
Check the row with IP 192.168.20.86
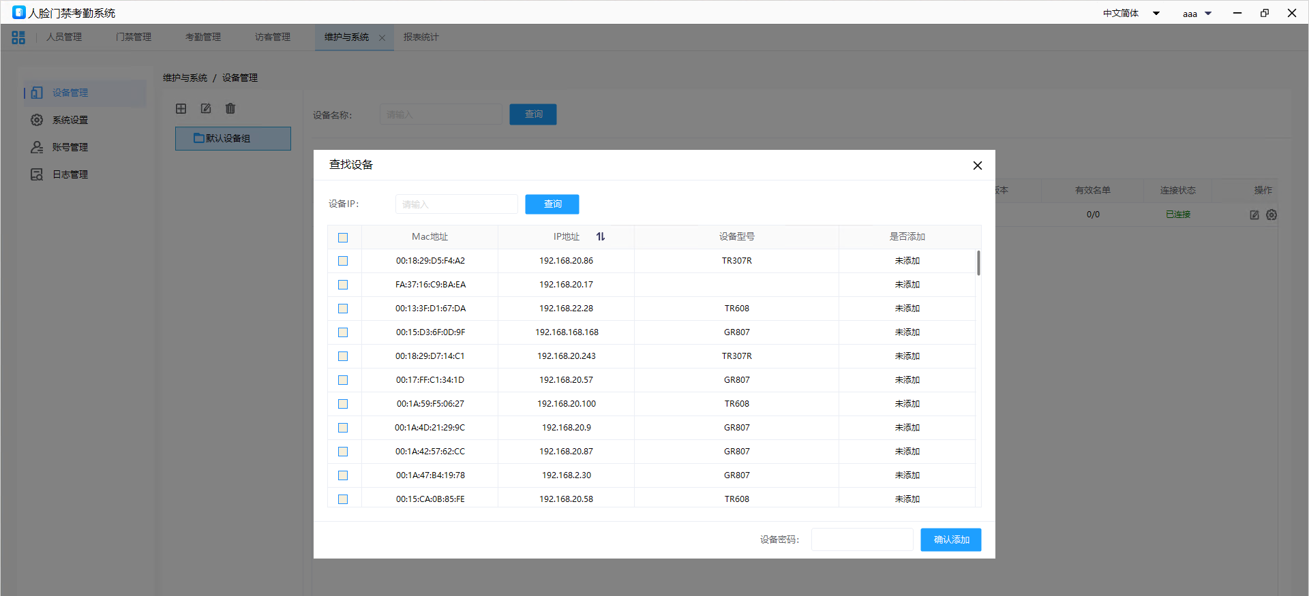click(x=343, y=261)
